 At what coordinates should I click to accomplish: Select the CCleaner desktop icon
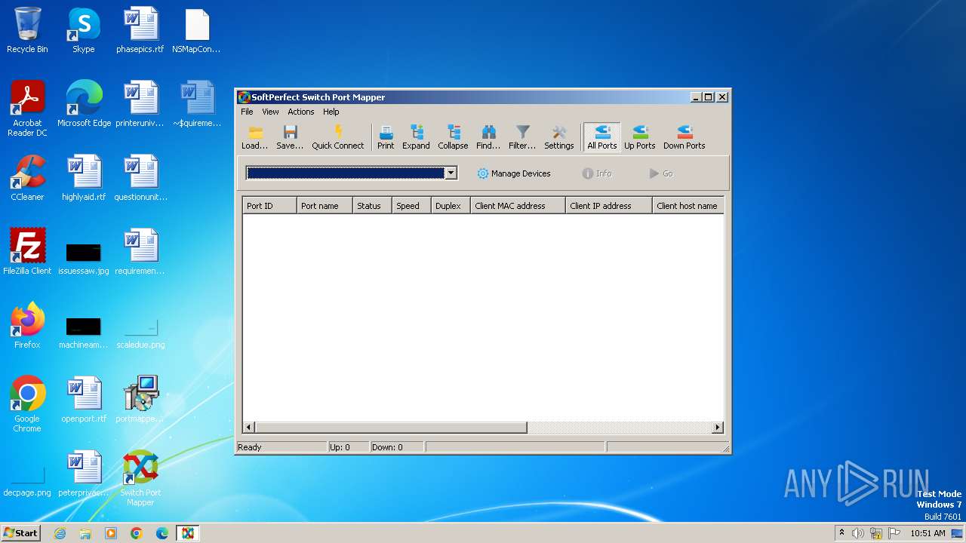pos(27,178)
